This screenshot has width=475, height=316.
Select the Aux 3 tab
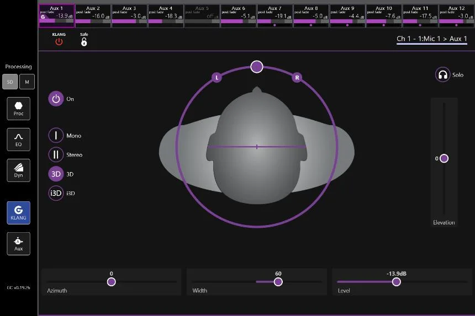click(x=129, y=16)
